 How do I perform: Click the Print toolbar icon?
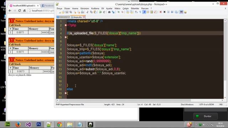coord(82,12)
